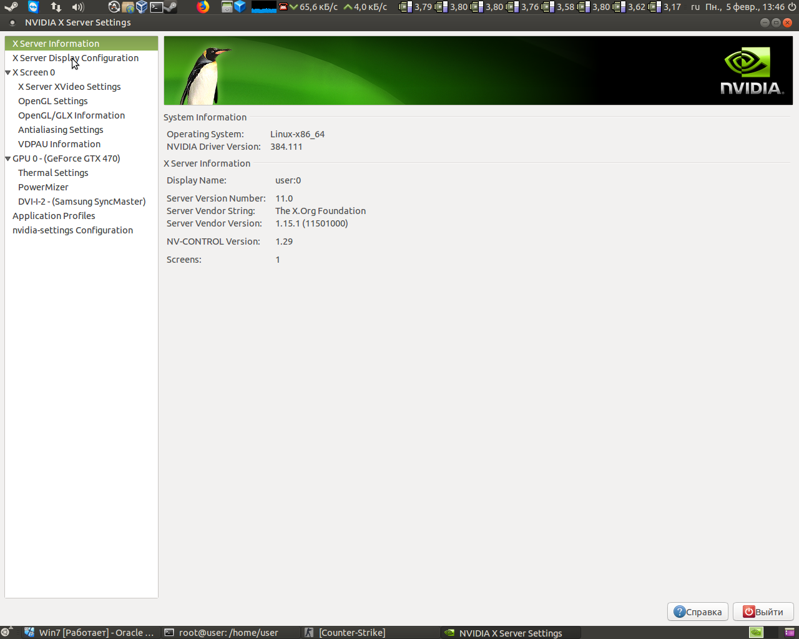Click the Справка help button

coord(698,612)
